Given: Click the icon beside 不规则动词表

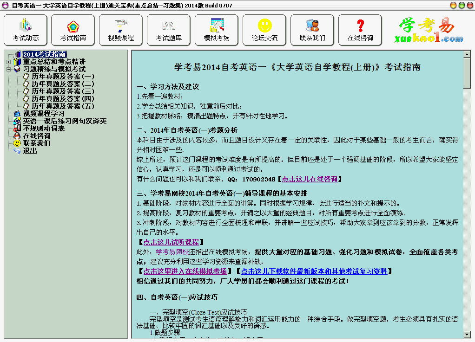Looking at the screenshot, I should pyautogui.click(x=17, y=129).
